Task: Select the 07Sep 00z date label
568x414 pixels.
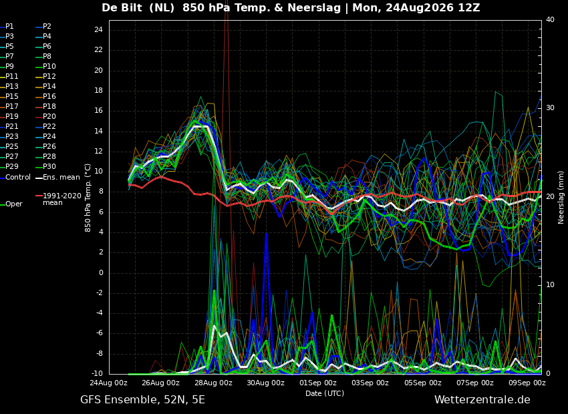Action: point(474,383)
